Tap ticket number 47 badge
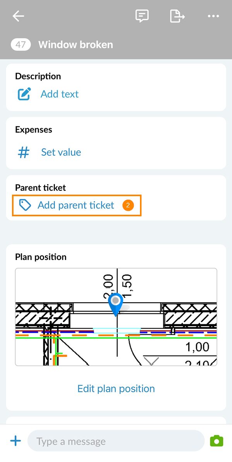This screenshot has height=462, width=232. pyautogui.click(x=20, y=44)
